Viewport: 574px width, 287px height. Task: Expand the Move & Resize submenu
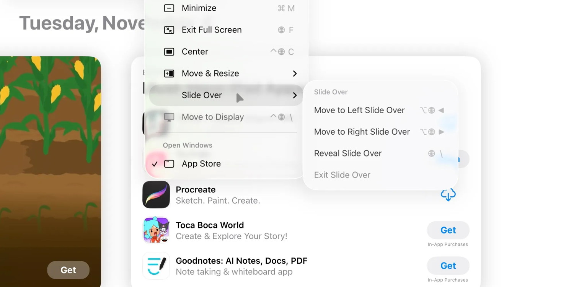tap(295, 73)
